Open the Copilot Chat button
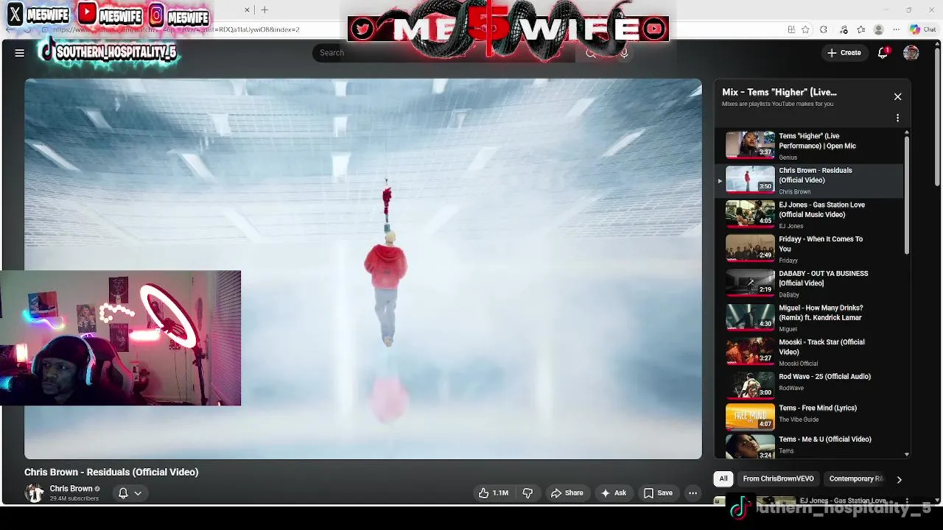This screenshot has height=530, width=943. click(x=922, y=29)
